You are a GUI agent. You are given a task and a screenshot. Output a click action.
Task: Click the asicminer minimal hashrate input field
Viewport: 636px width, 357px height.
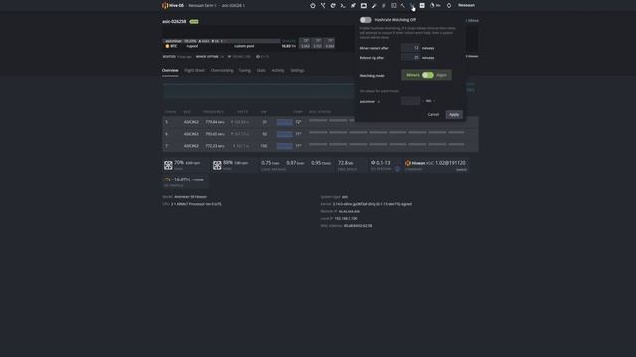coord(410,101)
